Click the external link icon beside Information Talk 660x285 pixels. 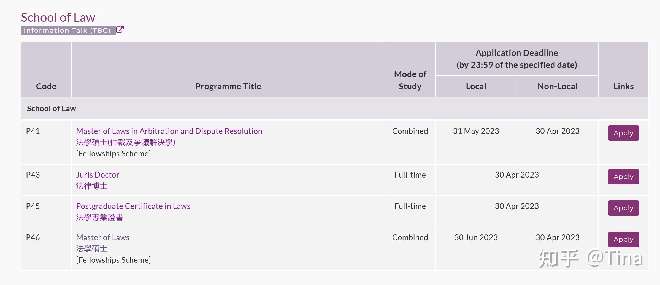coord(120,29)
